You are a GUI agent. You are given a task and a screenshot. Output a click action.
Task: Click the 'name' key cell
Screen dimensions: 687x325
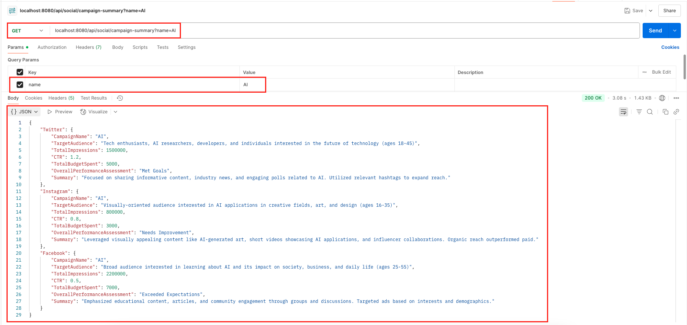133,85
